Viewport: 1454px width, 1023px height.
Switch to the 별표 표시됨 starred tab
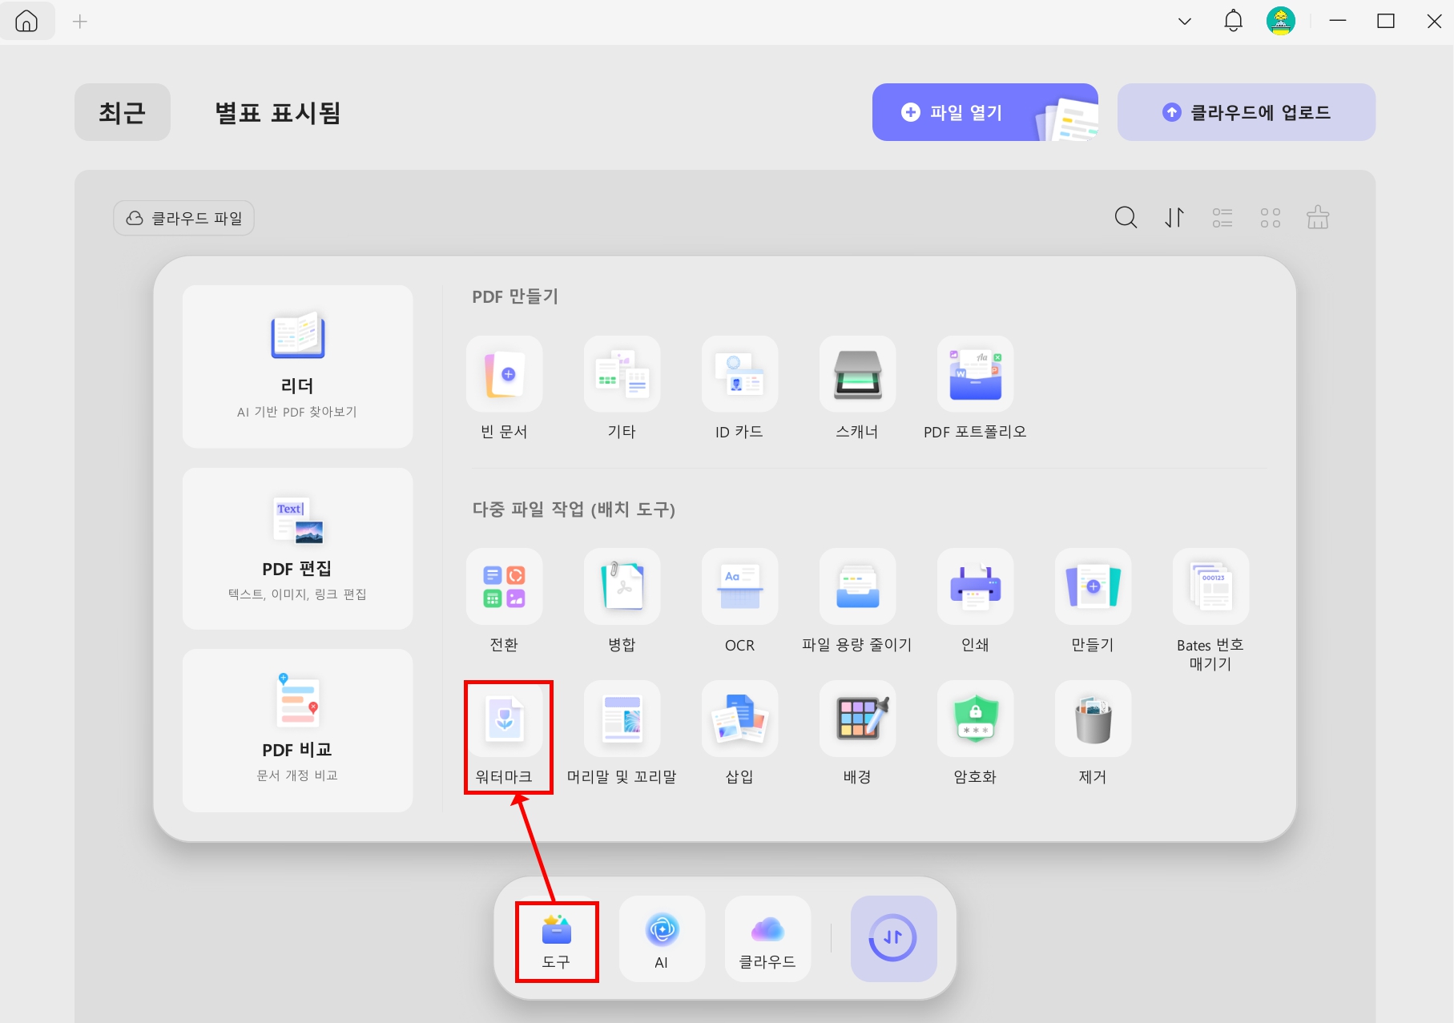pyautogui.click(x=277, y=112)
